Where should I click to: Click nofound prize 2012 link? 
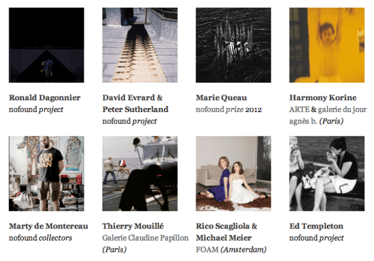[x=229, y=110]
